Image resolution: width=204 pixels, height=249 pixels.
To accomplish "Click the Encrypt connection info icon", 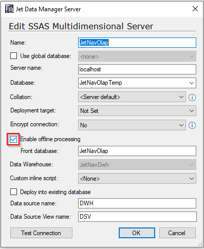I will (192, 125).
